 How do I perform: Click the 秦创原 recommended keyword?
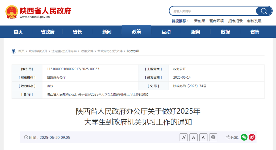199,21
